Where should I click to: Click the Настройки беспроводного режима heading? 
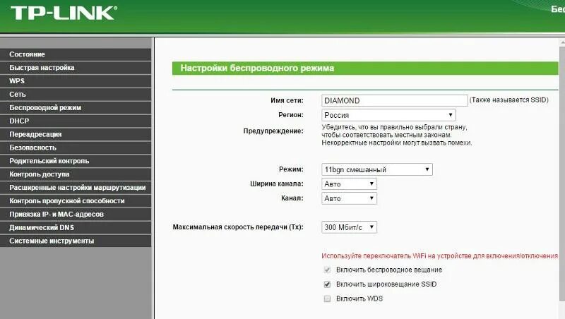257,68
